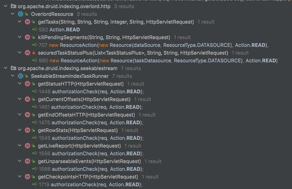
Task: Select the getTasks method row
Action: (146, 22)
